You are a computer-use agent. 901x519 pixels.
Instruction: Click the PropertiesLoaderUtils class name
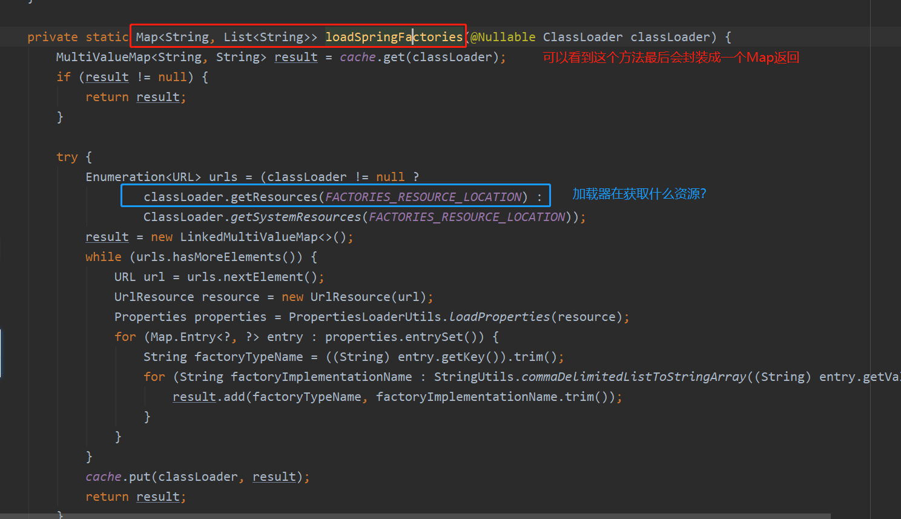coord(365,317)
